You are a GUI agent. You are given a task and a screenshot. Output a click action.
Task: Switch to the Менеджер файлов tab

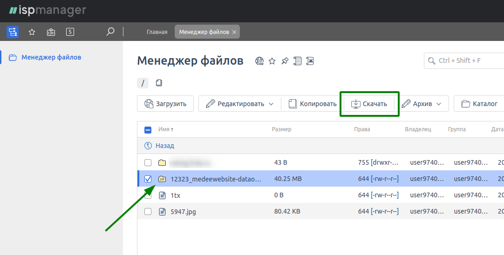tap(204, 32)
